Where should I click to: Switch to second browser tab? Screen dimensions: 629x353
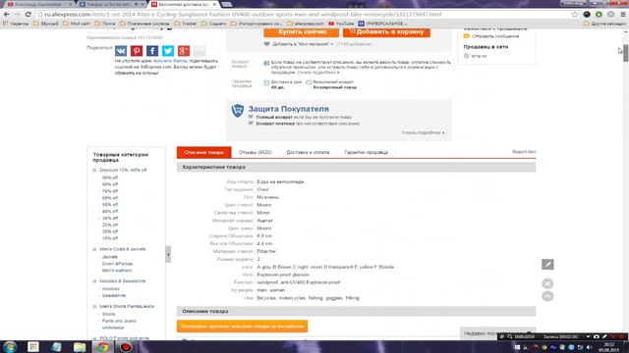(111, 4)
